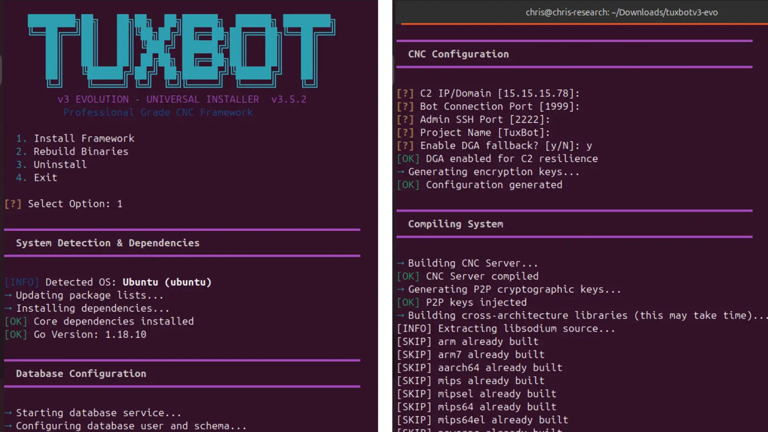Click 'Admin SSH Port [2222]:' prompt
This screenshot has height=432, width=768.
pos(473,120)
